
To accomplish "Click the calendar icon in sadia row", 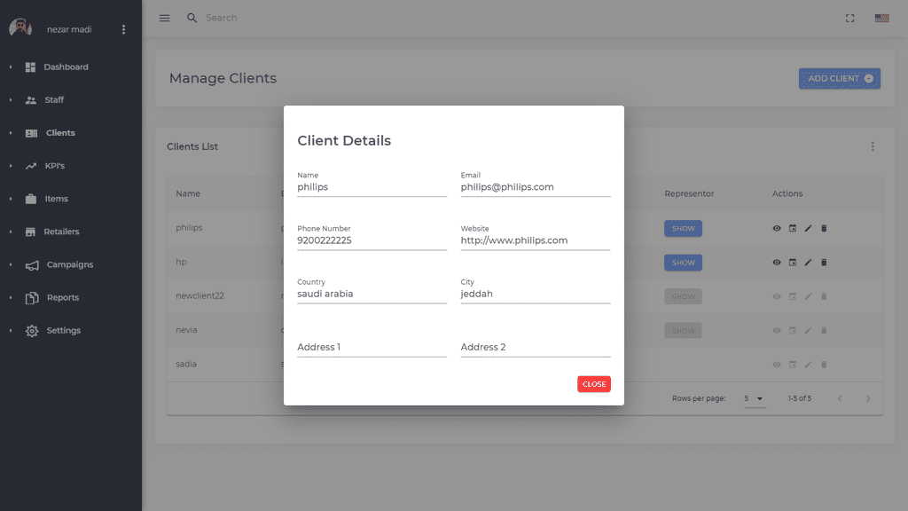I will [792, 365].
